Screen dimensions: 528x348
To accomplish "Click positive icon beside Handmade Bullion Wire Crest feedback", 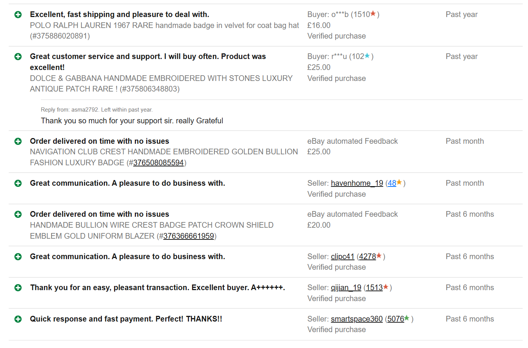I will (x=18, y=214).
